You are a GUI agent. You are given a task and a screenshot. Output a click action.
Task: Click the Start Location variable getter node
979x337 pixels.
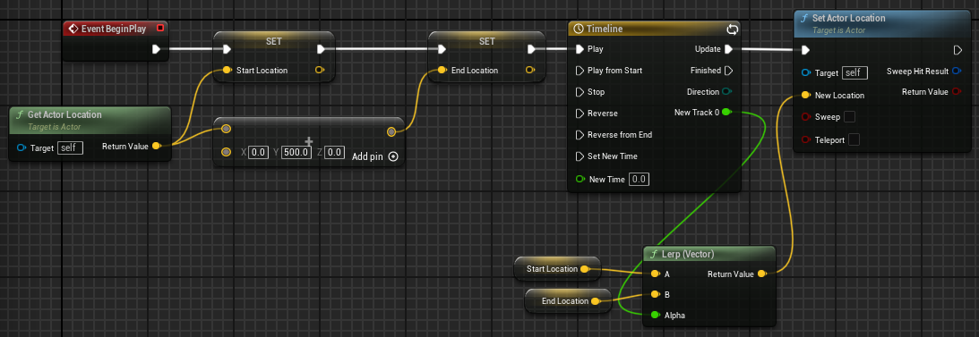[x=556, y=268]
